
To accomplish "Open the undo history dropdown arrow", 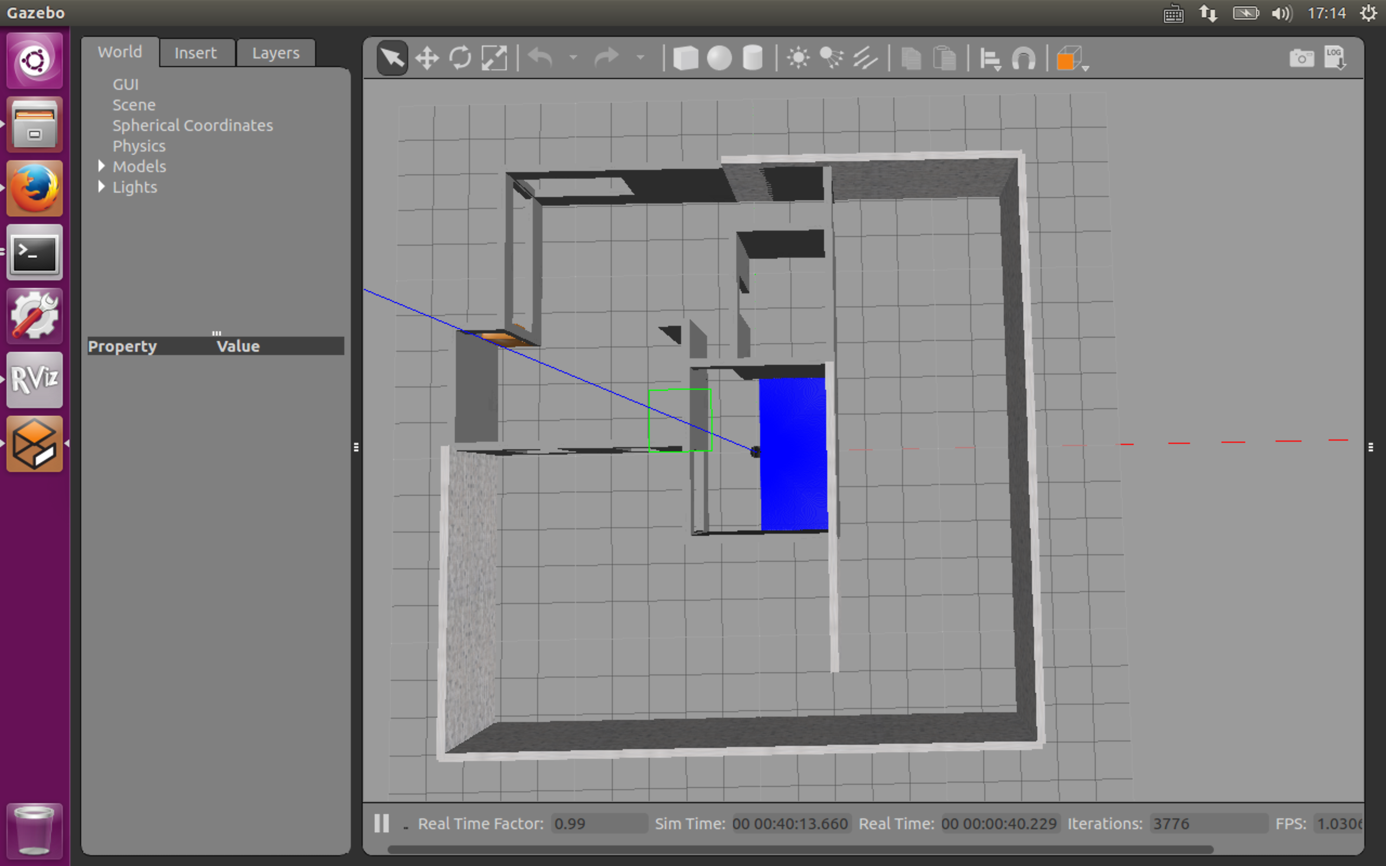I will point(573,58).
